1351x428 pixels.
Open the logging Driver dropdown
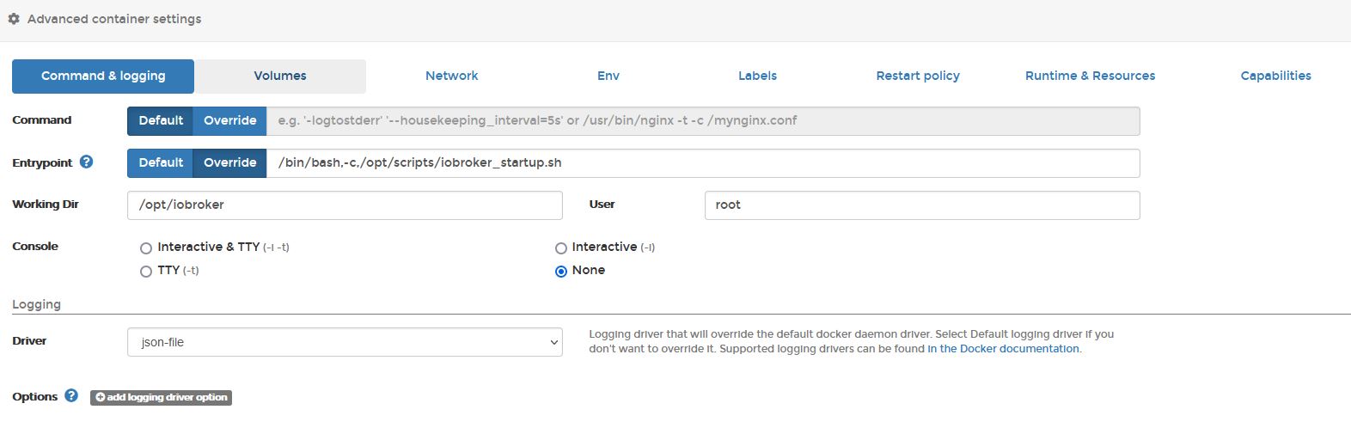tap(345, 342)
